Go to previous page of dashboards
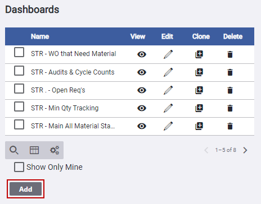The height and width of the screenshot is (204, 261). click(206, 150)
